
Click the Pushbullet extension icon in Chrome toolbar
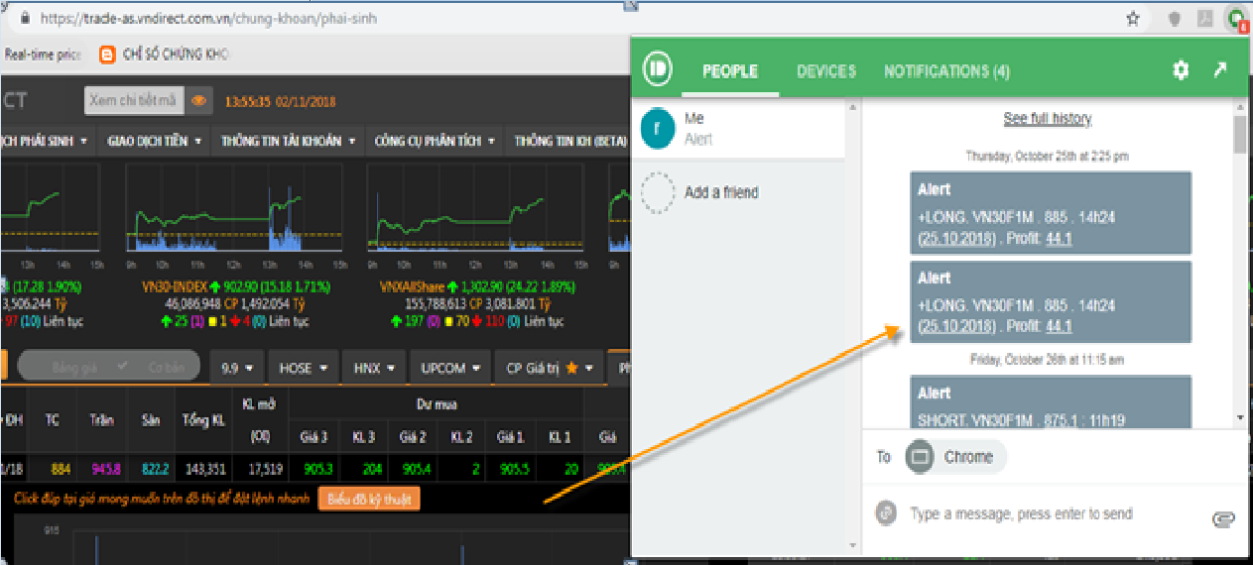coord(1235,18)
